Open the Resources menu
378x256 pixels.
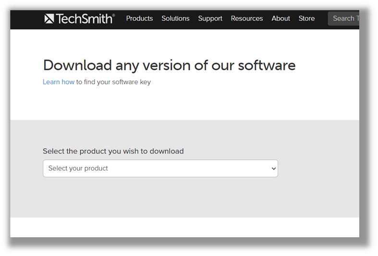click(x=246, y=18)
